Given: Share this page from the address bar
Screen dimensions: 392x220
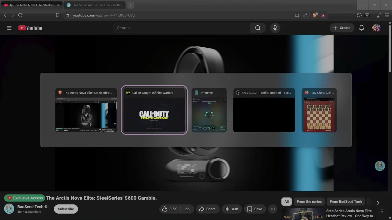Looking at the screenshot, I should tap(305, 15).
